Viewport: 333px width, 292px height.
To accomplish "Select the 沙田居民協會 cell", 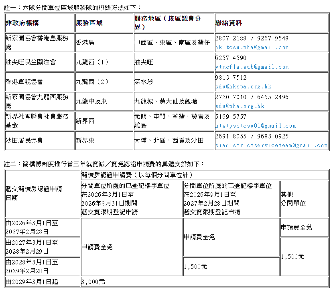I will 24,140.
